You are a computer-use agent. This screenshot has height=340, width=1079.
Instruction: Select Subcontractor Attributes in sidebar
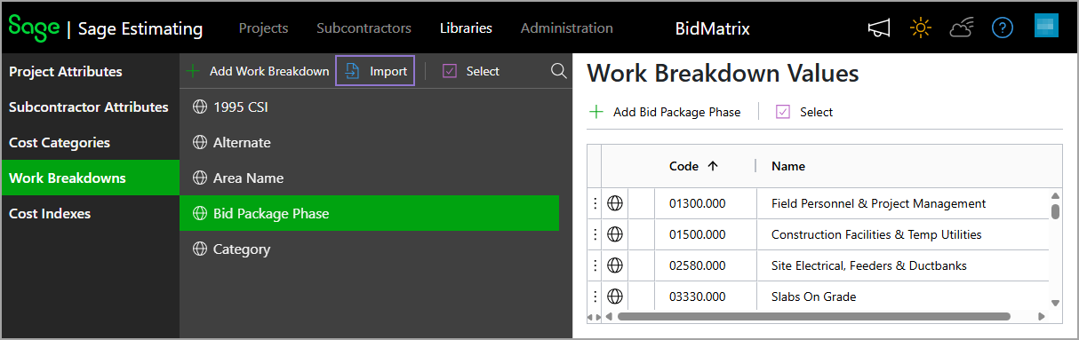(x=90, y=107)
